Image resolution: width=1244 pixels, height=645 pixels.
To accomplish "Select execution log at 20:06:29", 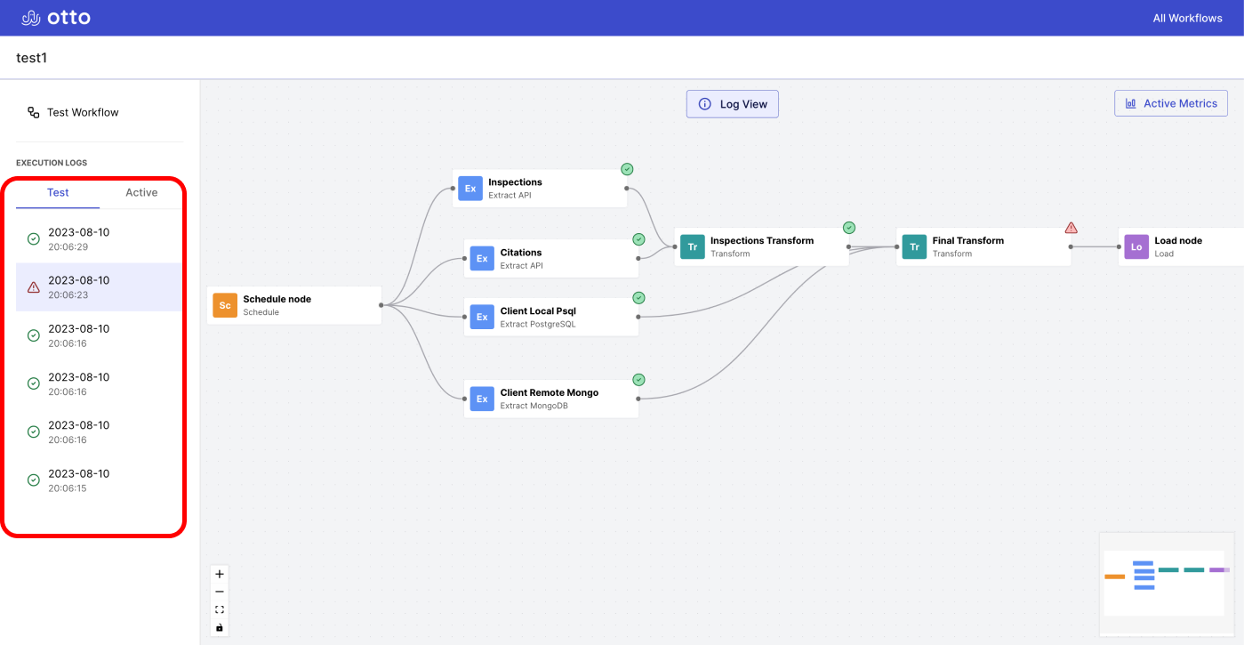I will (x=100, y=238).
